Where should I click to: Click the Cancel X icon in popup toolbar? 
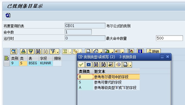89,65
